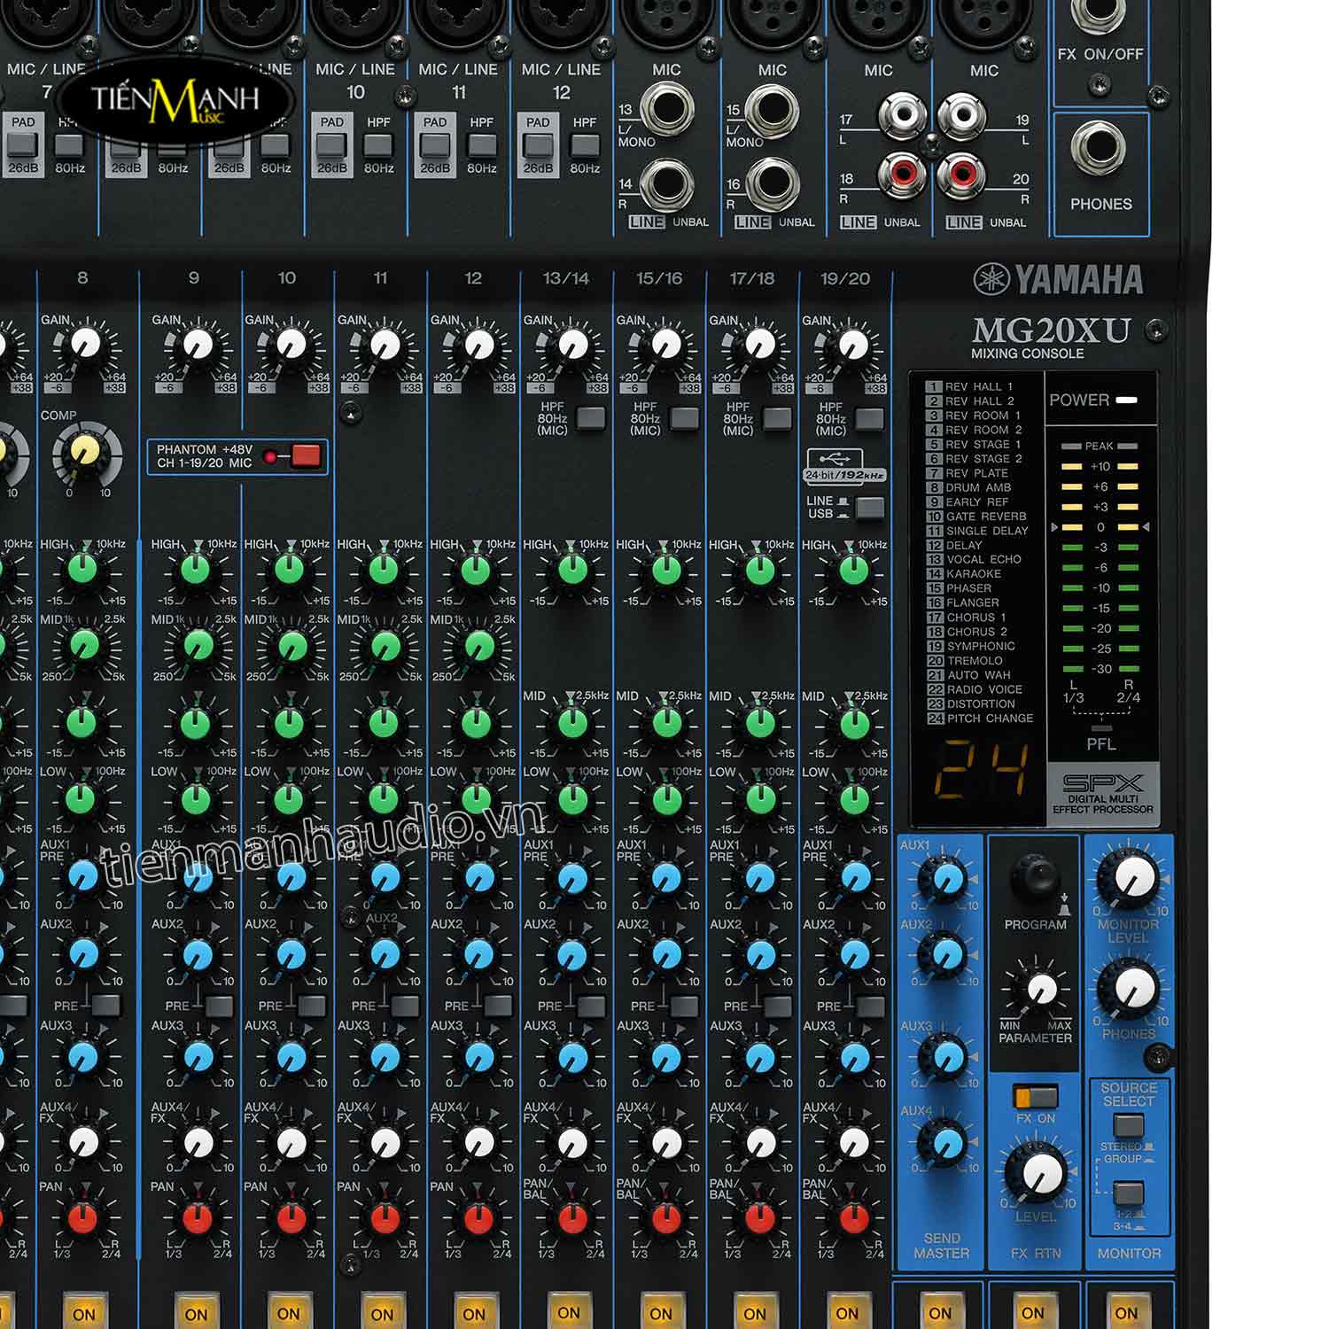Click the 0 dB mark on the level meter
This screenshot has width=1329, height=1329.
pos(1100,527)
